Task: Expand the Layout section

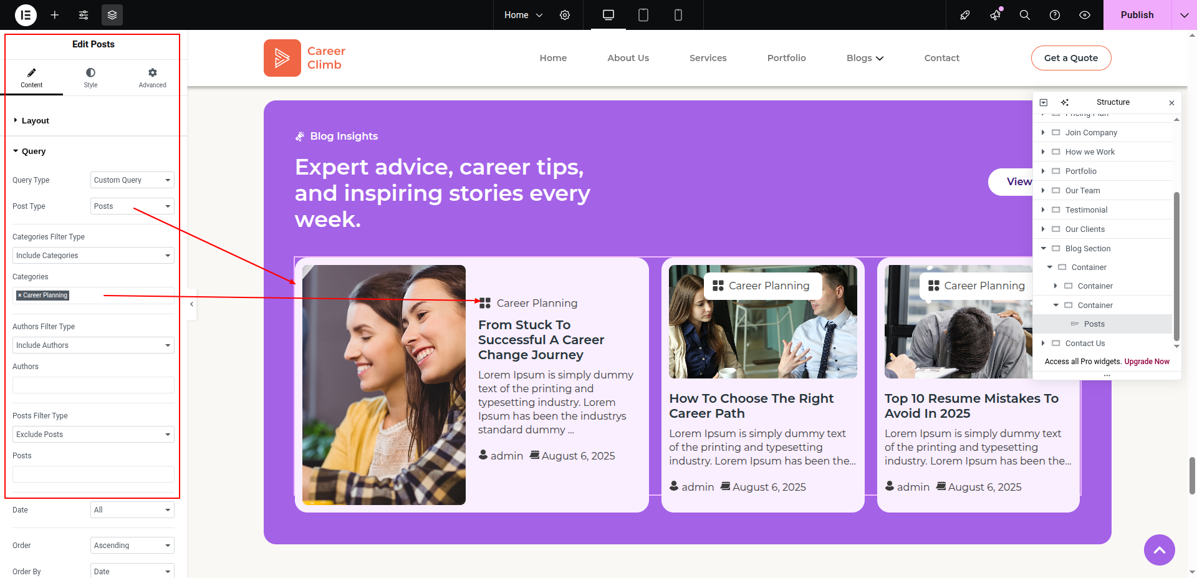Action: tap(94, 121)
